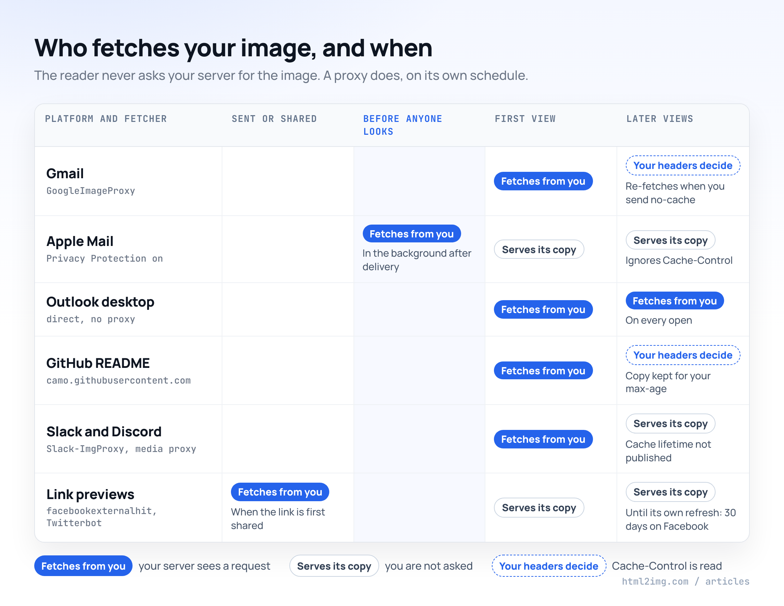Click the 'Re-fetches when you send no-cache' note
The image size is (784, 606).
(675, 193)
